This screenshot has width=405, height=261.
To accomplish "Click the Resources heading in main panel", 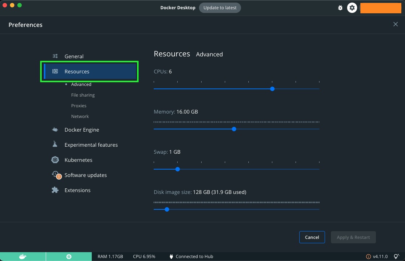I will 172,54.
